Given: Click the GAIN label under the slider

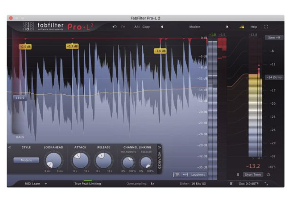Looking at the screenshot, I should click(20, 137).
